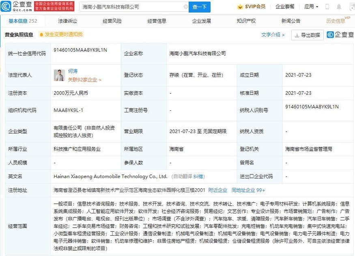The width and height of the screenshot is (355, 256).
Task: Switch to the 经营信息 tab
Action: 157,21
